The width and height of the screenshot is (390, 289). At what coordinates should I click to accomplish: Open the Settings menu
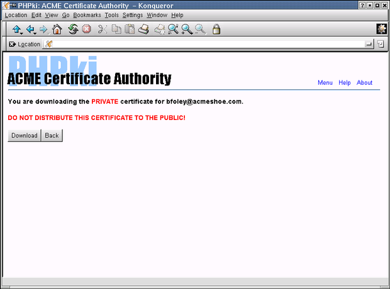click(x=133, y=15)
